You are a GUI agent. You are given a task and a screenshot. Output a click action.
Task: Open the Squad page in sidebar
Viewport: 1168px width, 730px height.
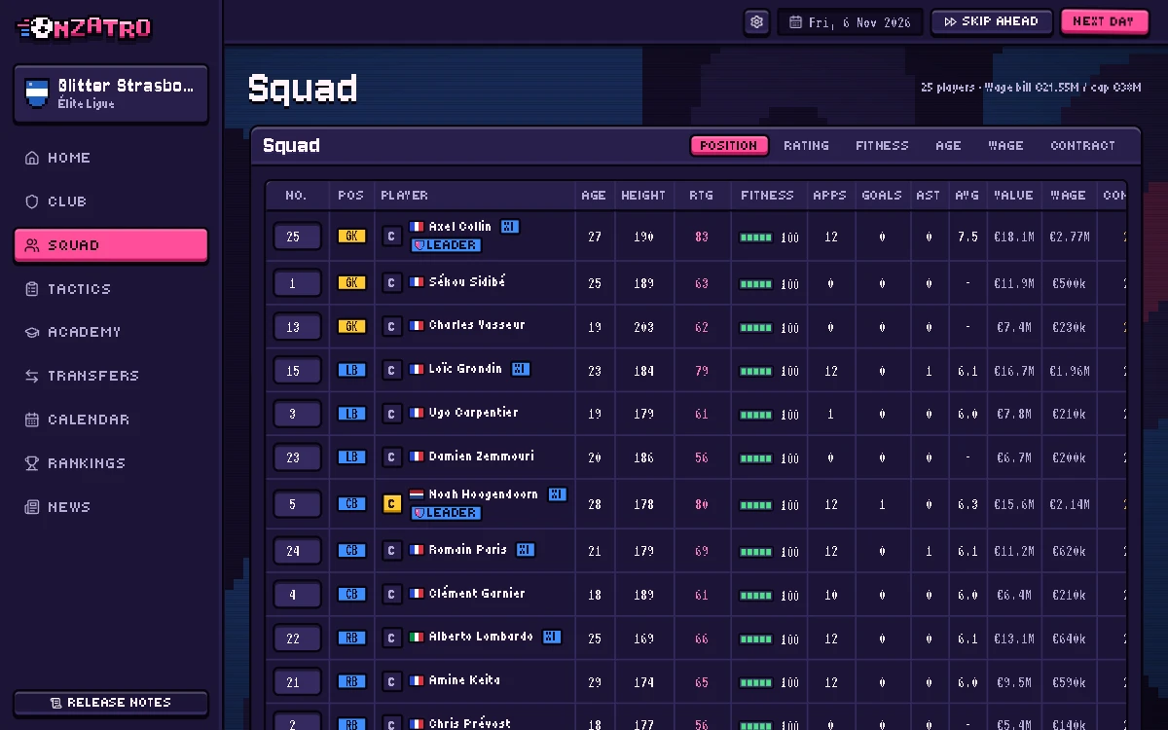tap(111, 245)
